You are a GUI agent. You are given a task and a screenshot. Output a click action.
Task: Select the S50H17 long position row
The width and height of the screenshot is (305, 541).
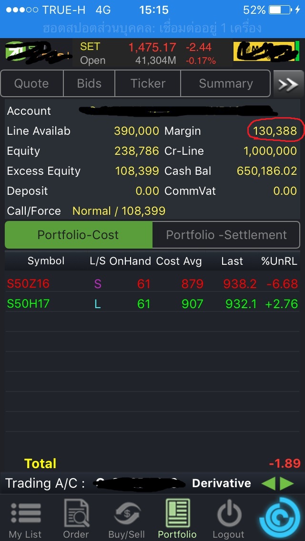[x=152, y=304]
